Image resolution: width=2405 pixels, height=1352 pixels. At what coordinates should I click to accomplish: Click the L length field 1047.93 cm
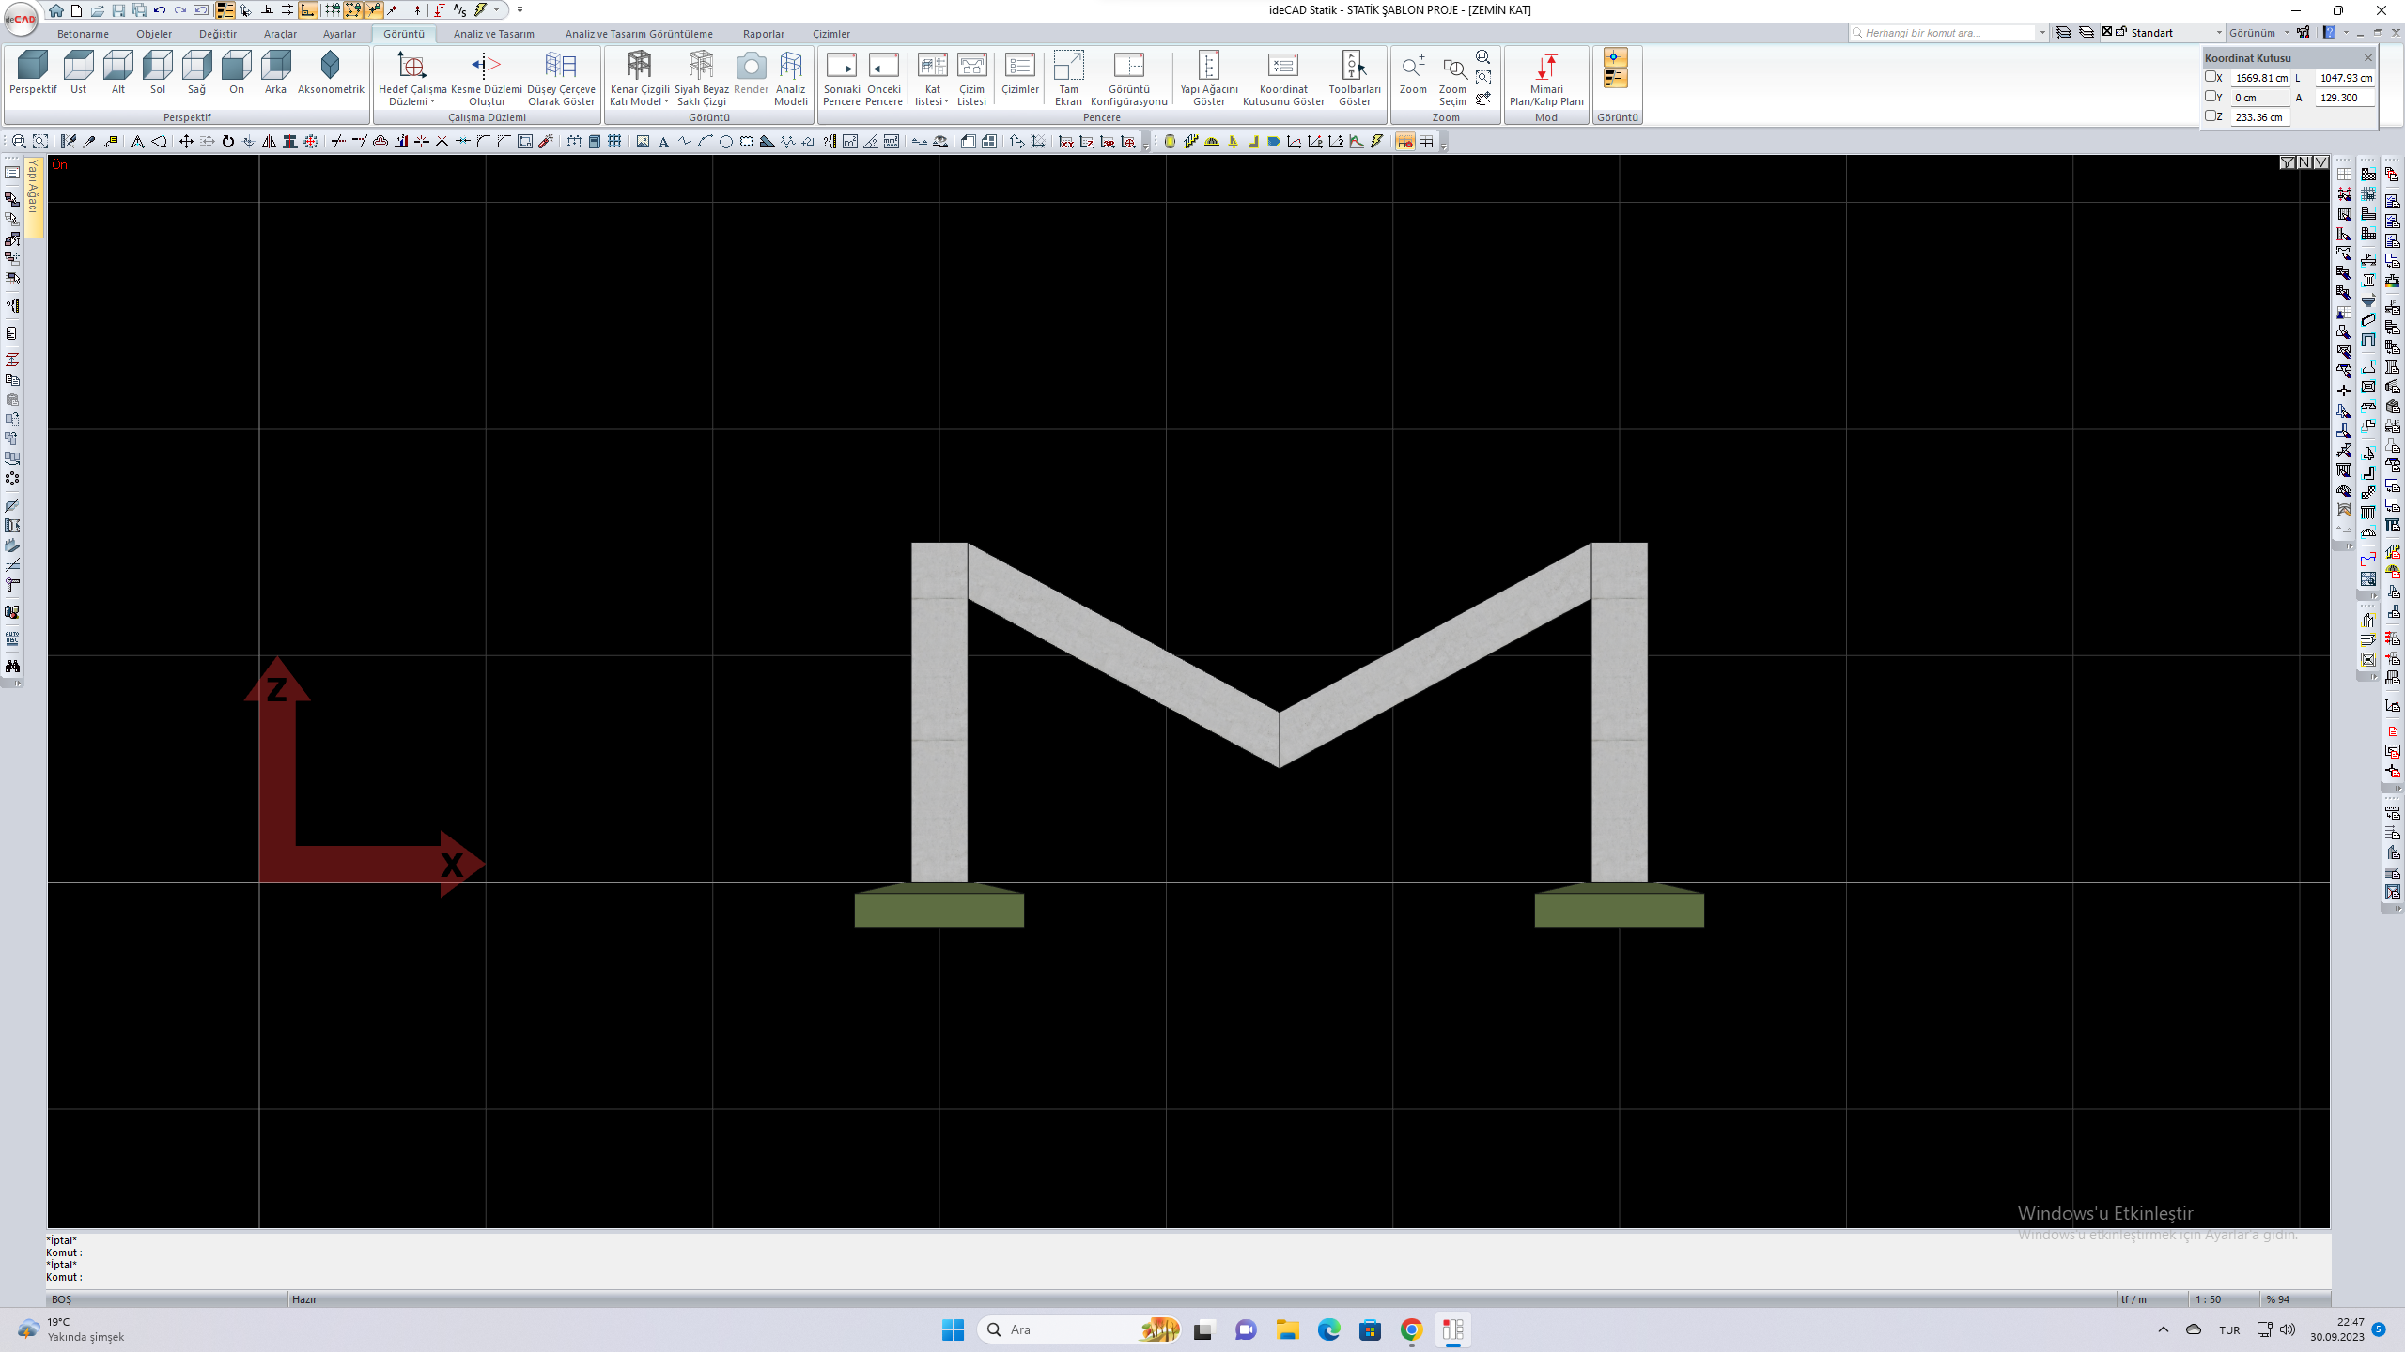coord(2346,78)
